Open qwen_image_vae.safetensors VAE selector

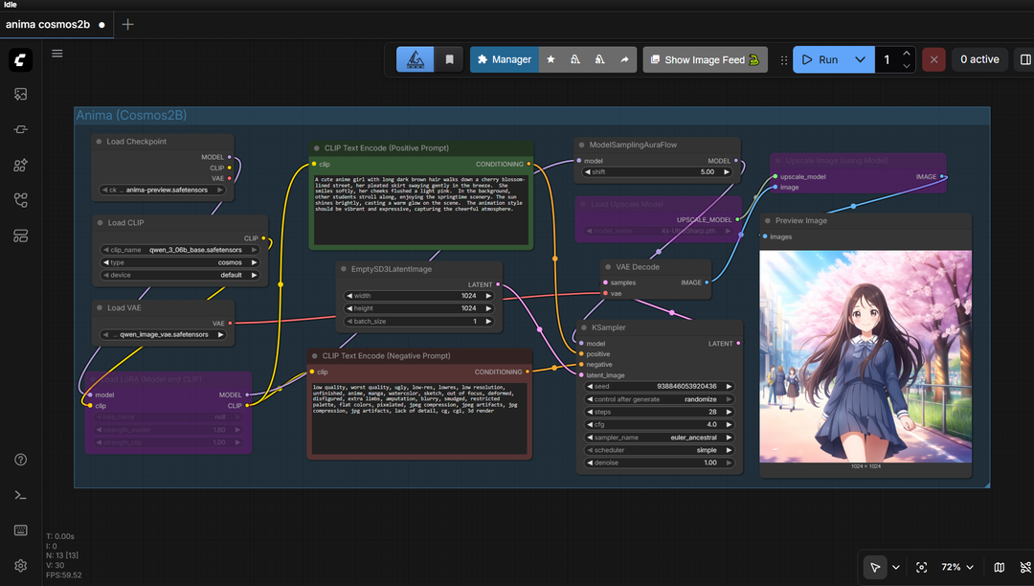[165, 335]
